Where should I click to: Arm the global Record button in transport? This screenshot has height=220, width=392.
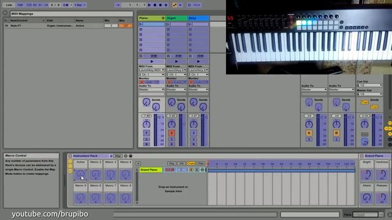[160, 5]
